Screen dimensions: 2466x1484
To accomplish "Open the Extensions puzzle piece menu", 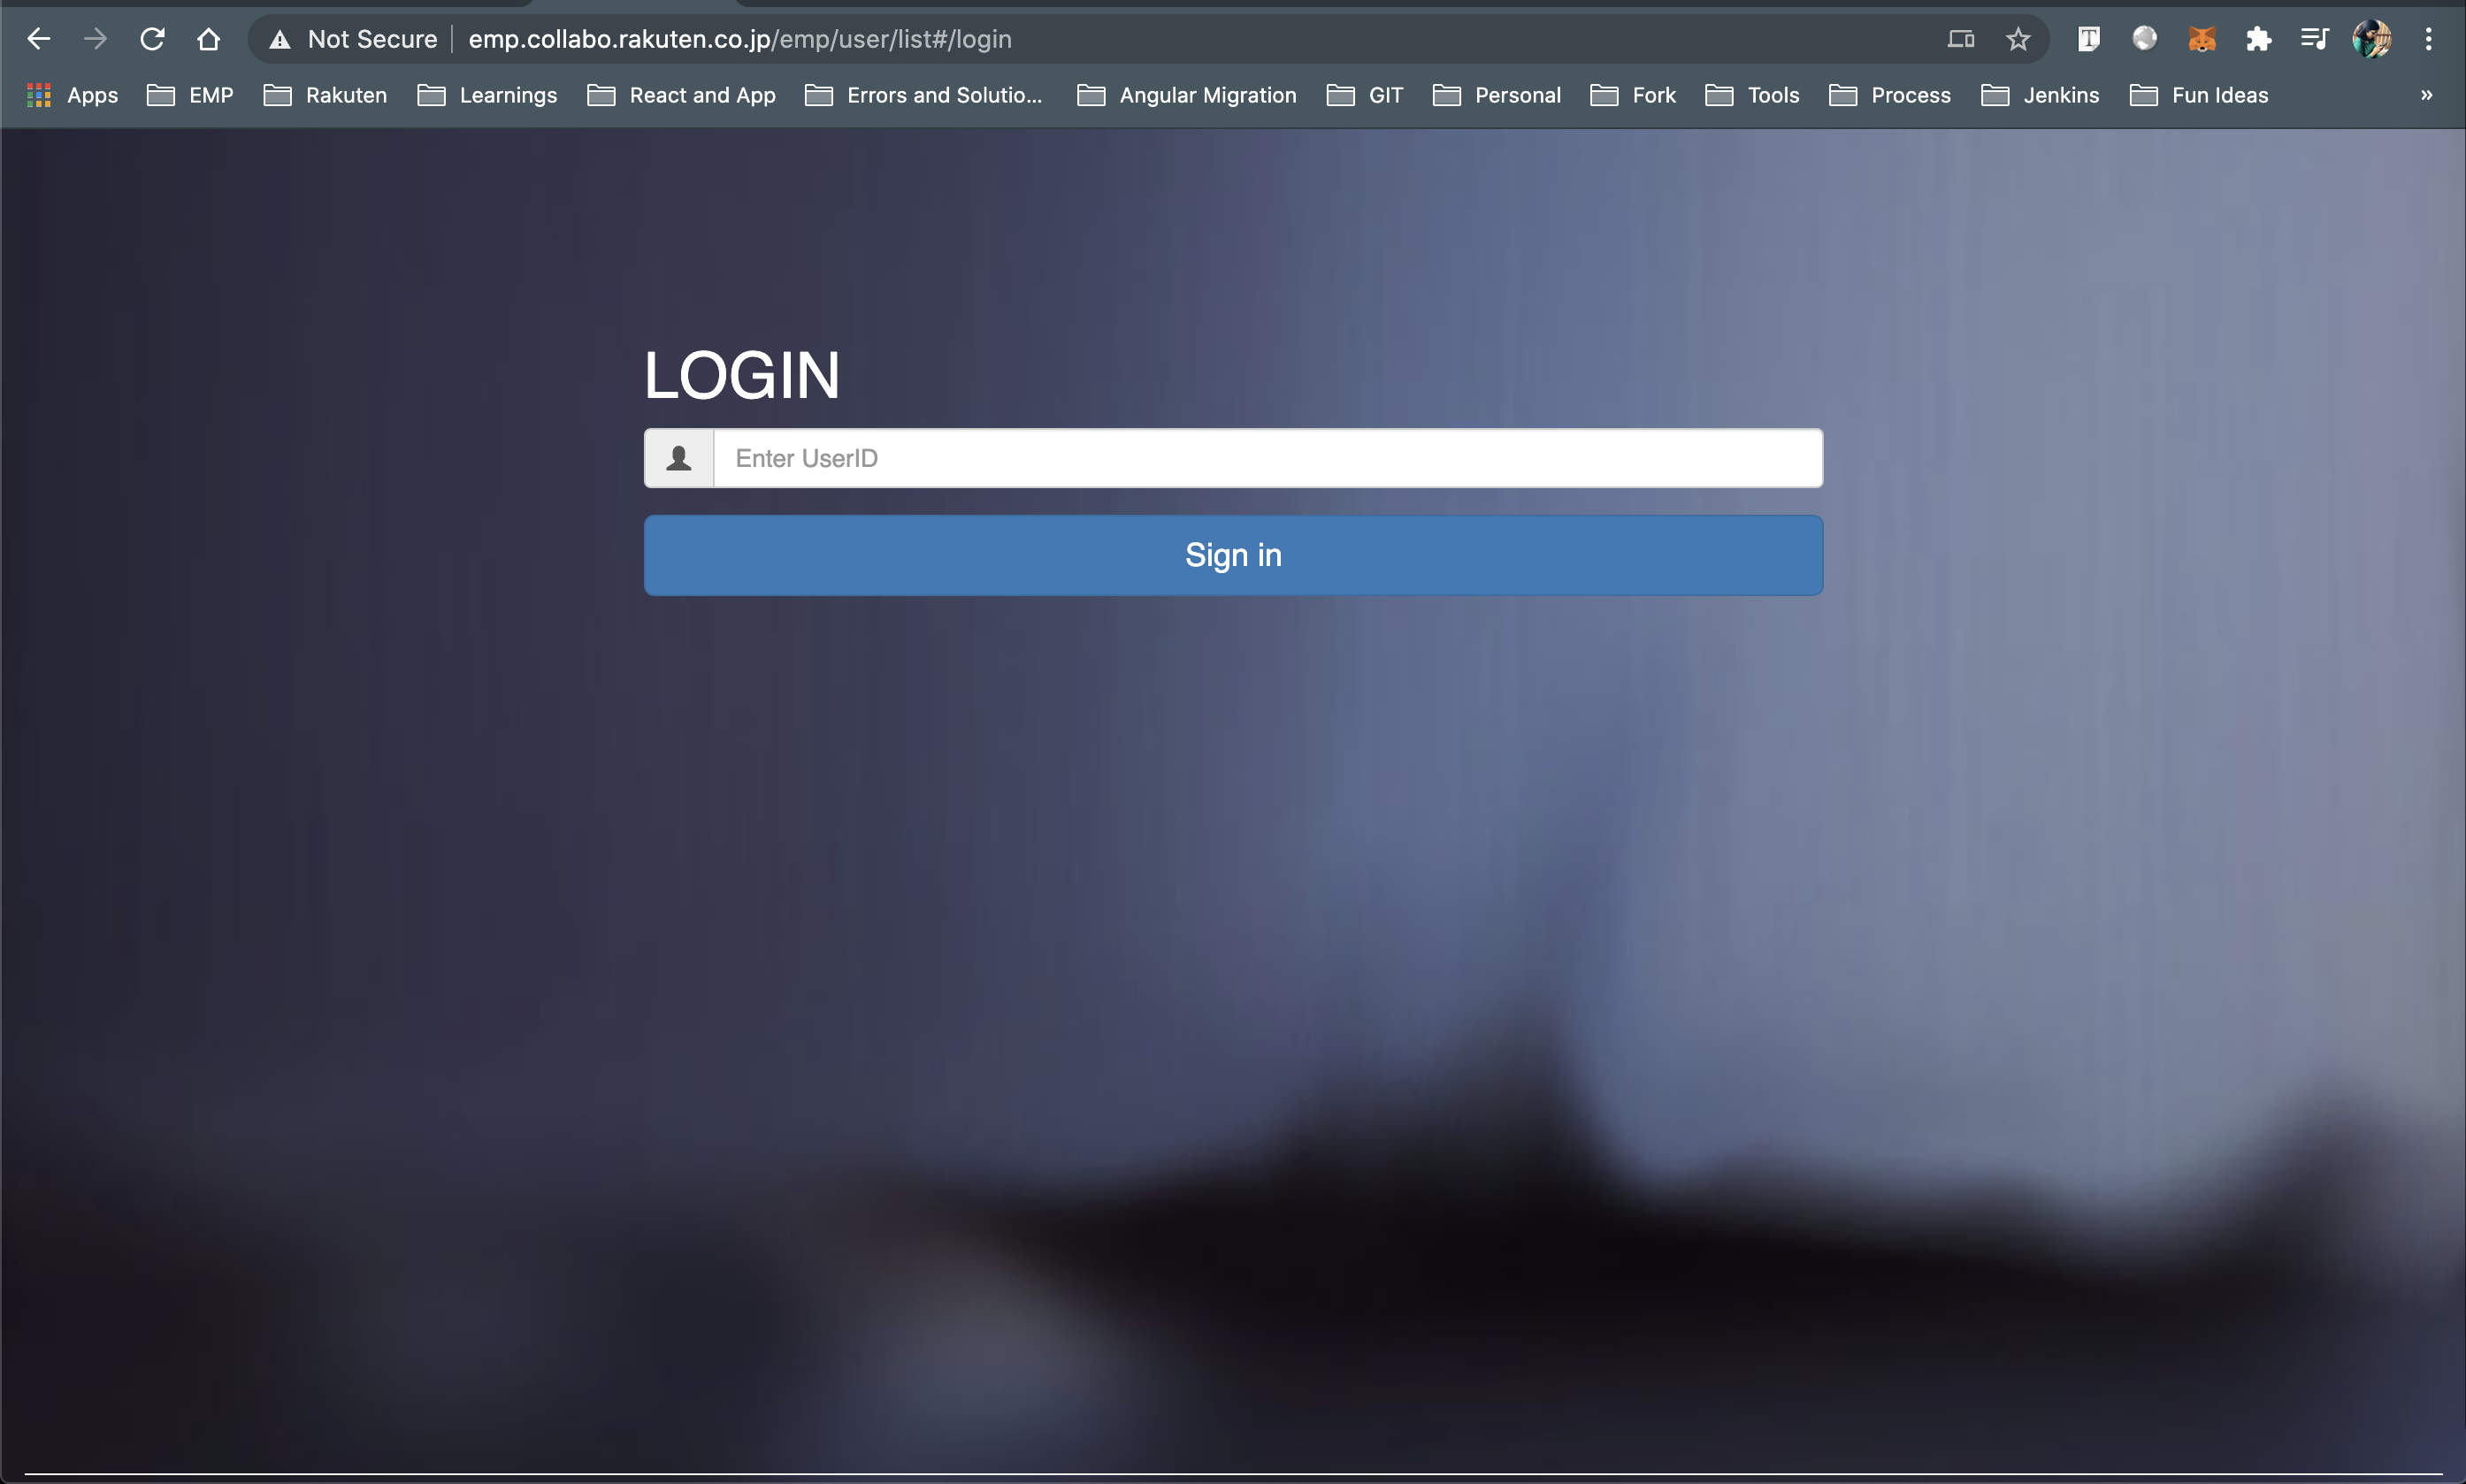I will (x=2258, y=39).
